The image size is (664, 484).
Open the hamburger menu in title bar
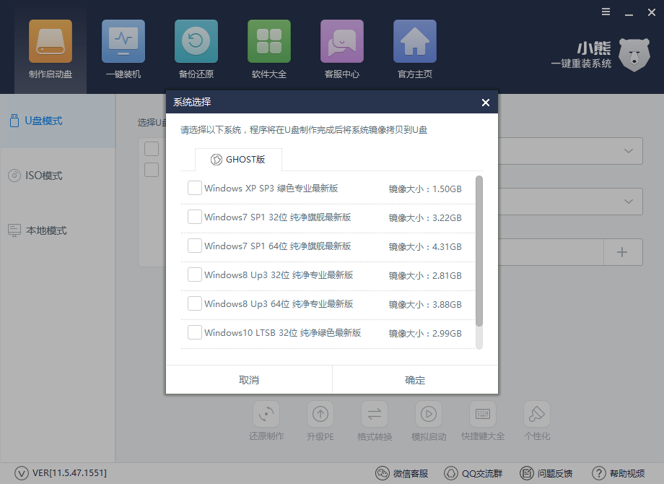[606, 12]
